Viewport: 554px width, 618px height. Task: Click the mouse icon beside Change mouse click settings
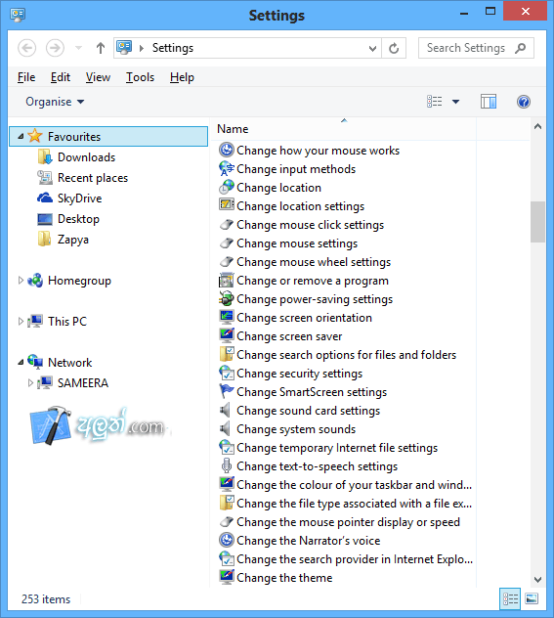pos(227,225)
